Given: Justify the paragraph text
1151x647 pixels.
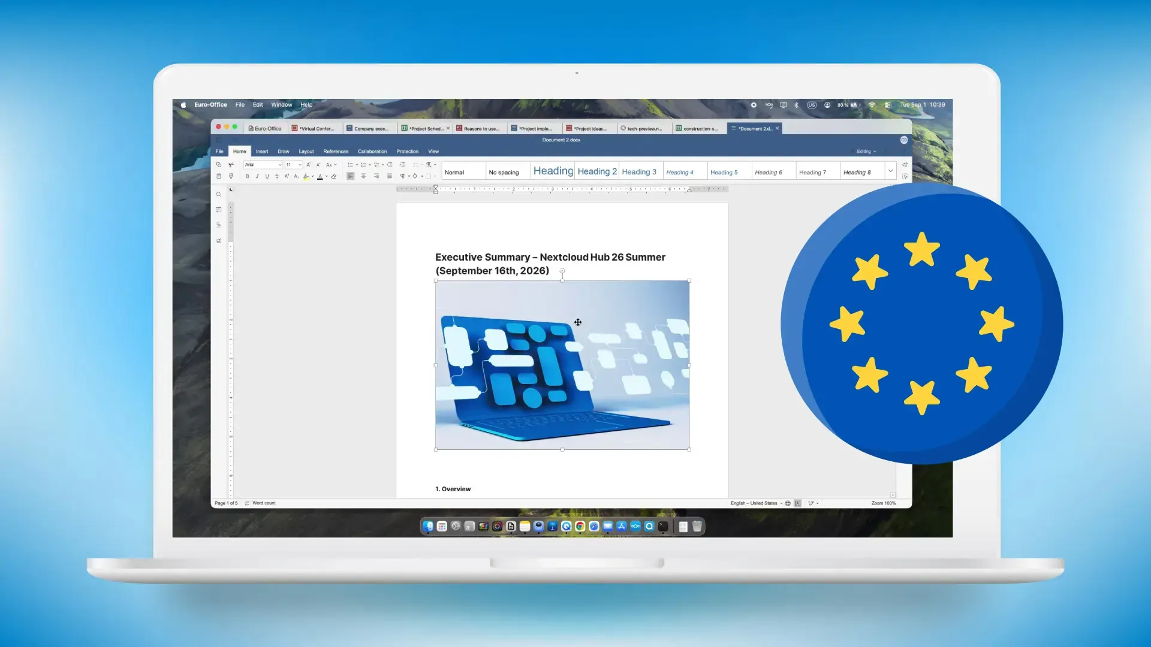Looking at the screenshot, I should point(390,176).
